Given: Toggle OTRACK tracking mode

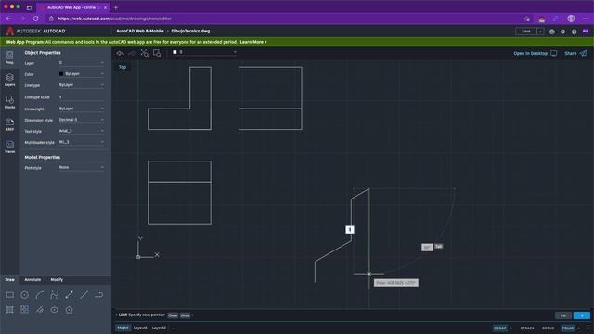Looking at the screenshot, I should click(x=527, y=328).
